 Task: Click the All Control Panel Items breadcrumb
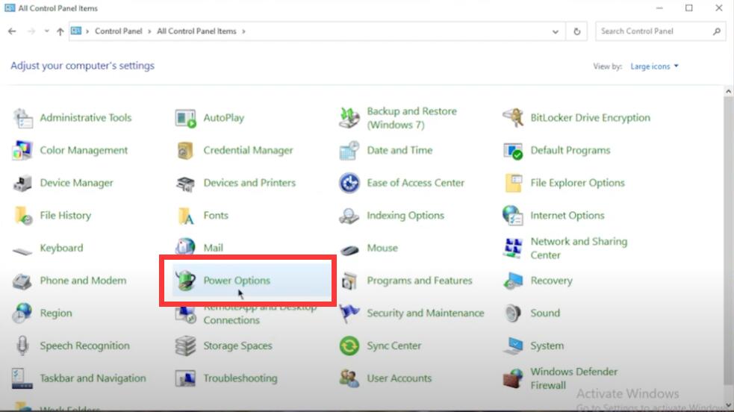[x=196, y=31]
